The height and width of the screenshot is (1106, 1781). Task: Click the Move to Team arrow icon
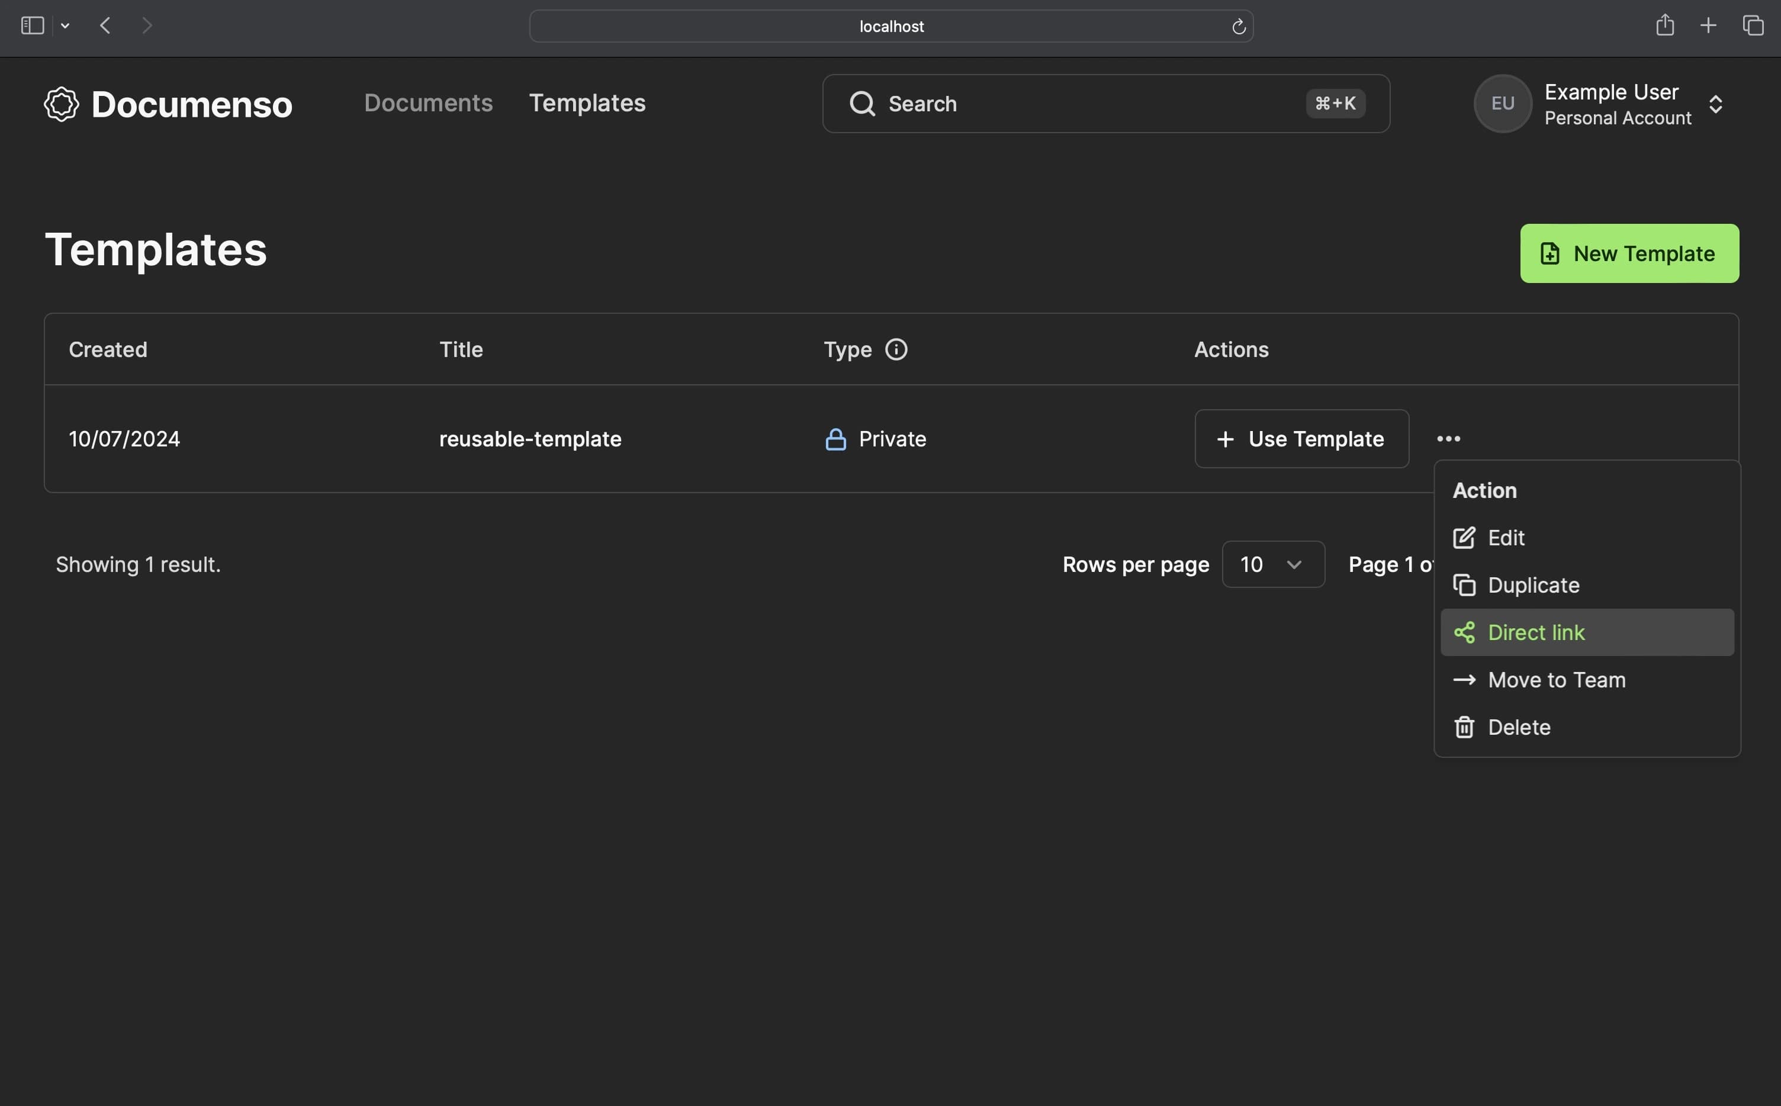click(1462, 679)
